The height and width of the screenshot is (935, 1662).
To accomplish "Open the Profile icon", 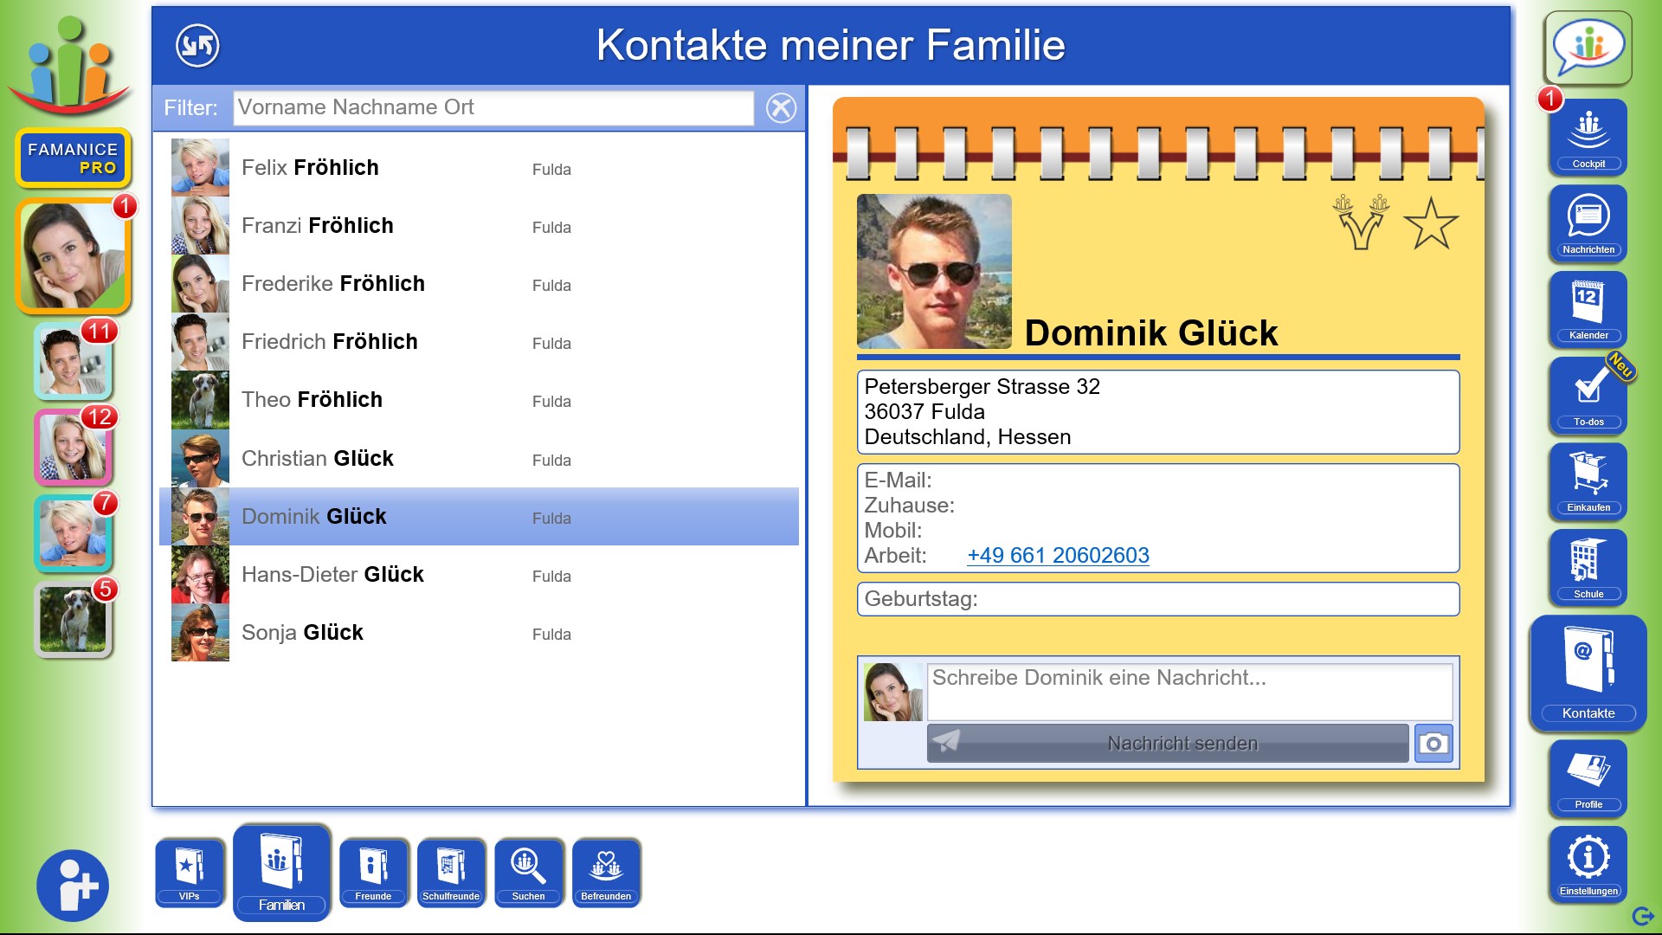I will coord(1588,777).
